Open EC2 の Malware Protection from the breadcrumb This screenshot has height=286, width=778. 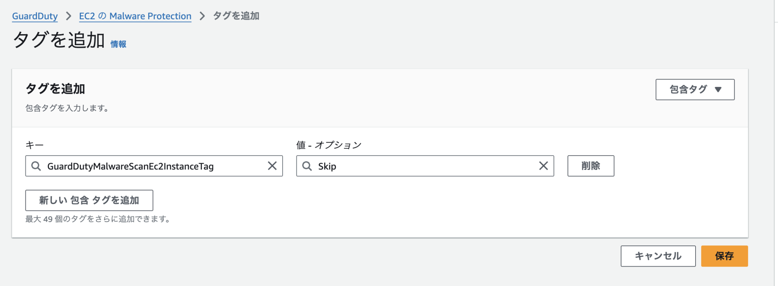[135, 16]
